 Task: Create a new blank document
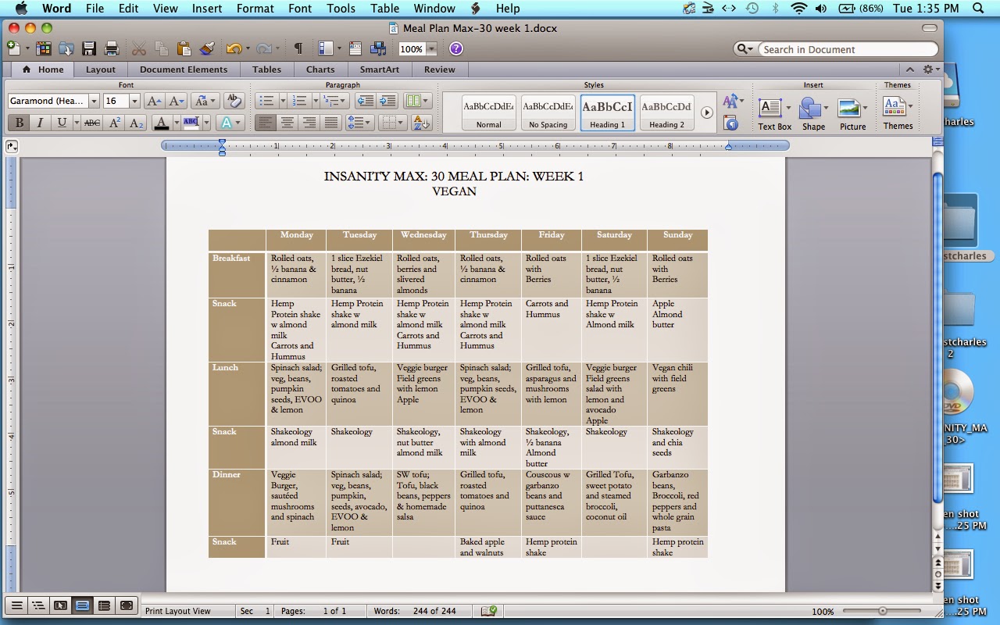point(14,48)
